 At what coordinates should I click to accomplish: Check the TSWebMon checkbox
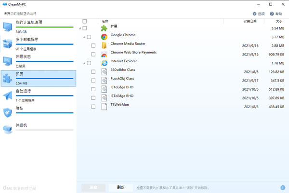click(x=93, y=107)
